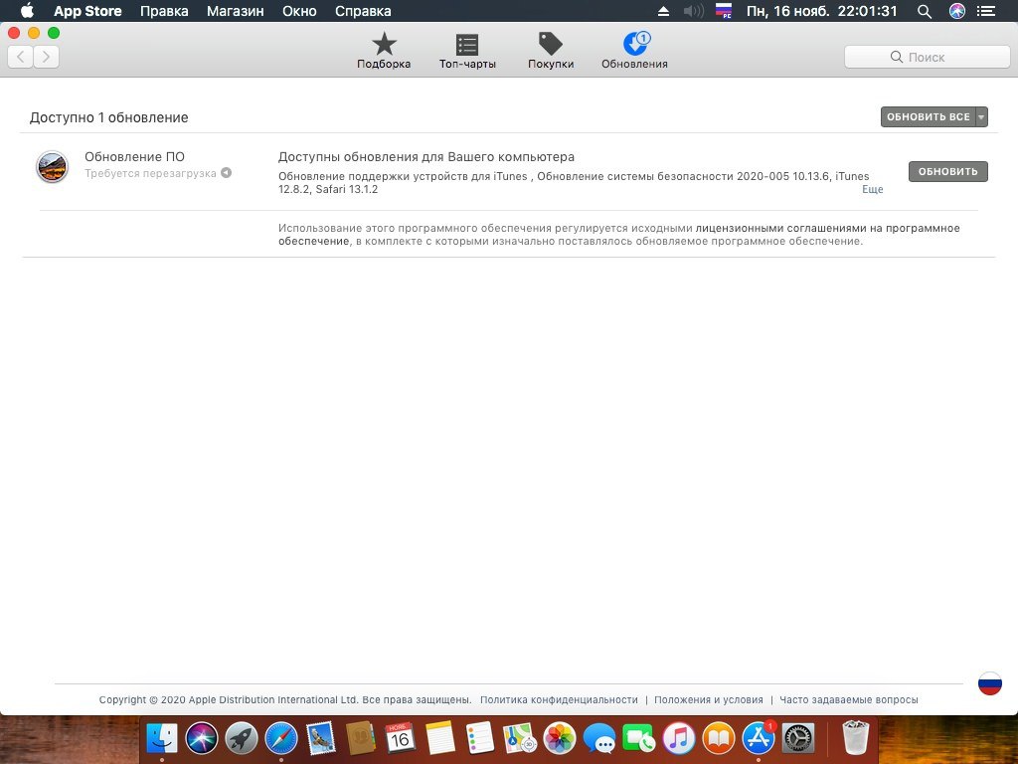The image size is (1018, 764).
Task: Open System Preferences from the Dock
Action: point(798,738)
